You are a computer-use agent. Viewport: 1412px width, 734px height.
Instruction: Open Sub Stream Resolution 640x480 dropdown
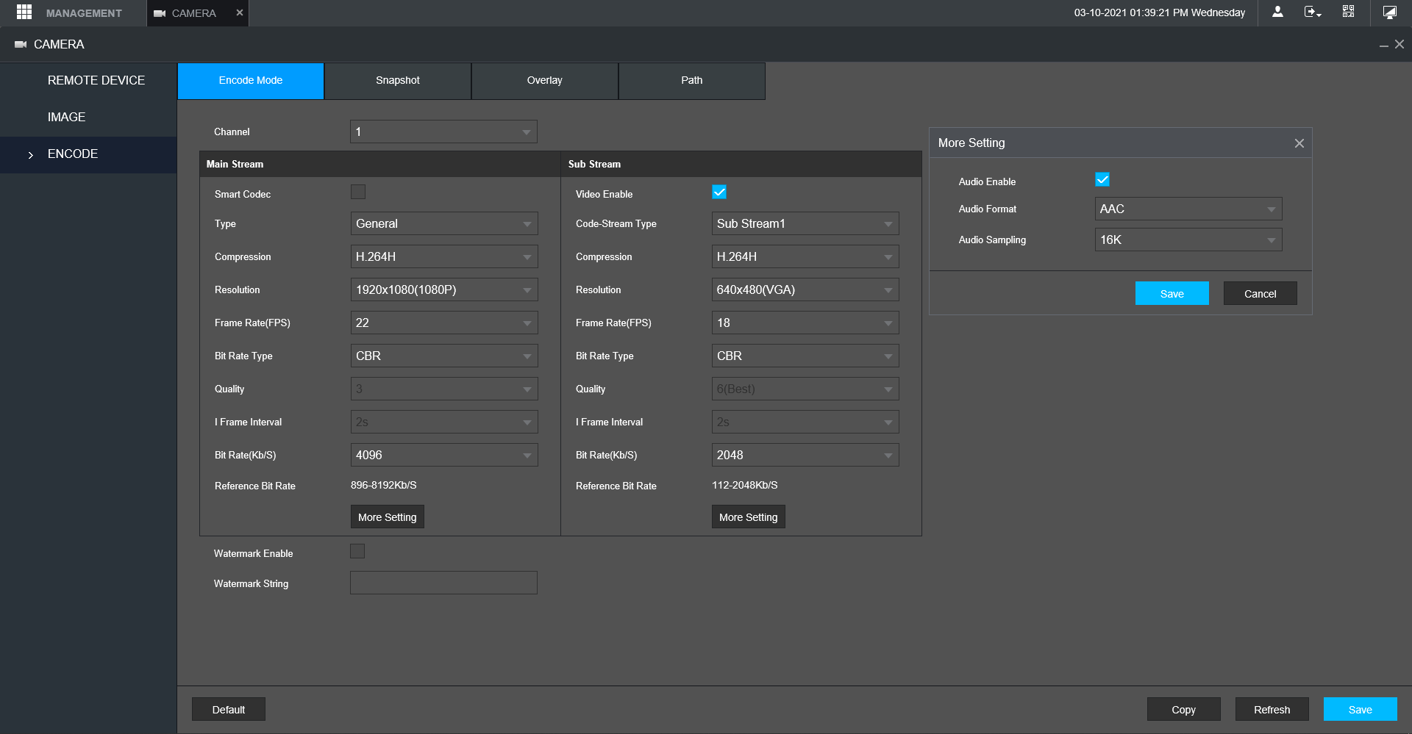[805, 290]
